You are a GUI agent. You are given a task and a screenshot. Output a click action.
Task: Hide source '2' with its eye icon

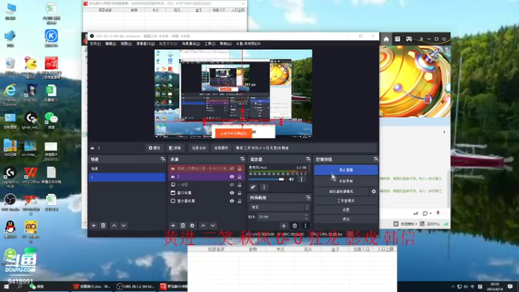(232, 176)
